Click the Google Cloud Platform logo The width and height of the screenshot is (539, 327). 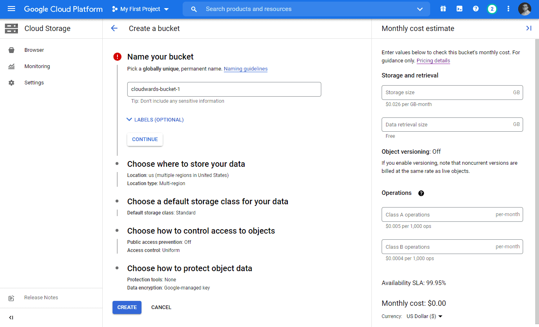[x=63, y=9]
